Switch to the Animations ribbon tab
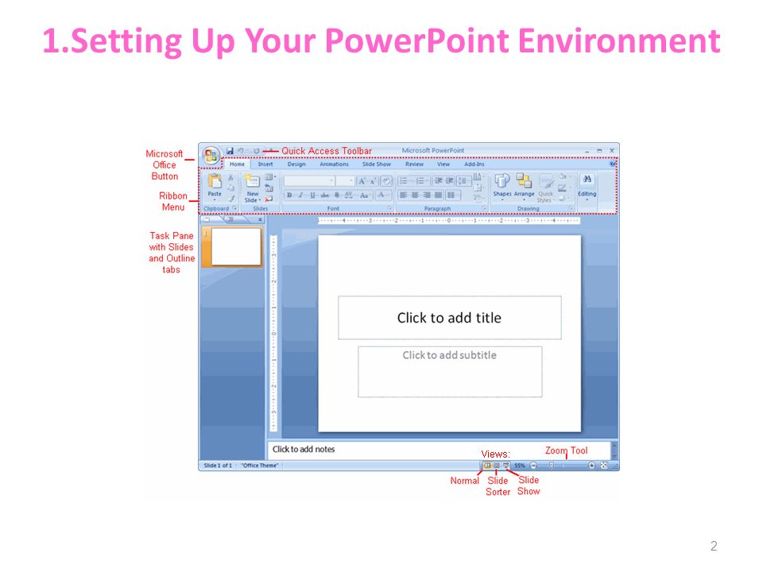 point(335,164)
